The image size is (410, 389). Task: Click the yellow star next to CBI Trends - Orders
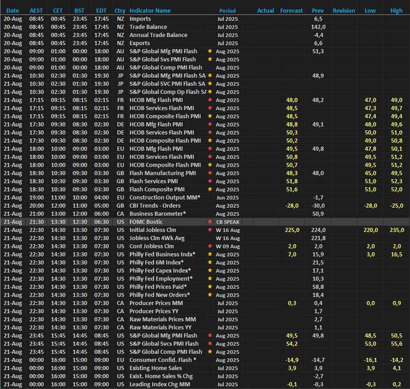coord(210,206)
